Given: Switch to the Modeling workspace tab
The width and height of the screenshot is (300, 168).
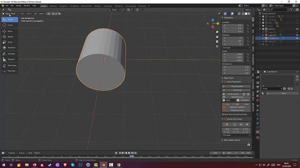Looking at the screenshot, I should pos(53,6).
